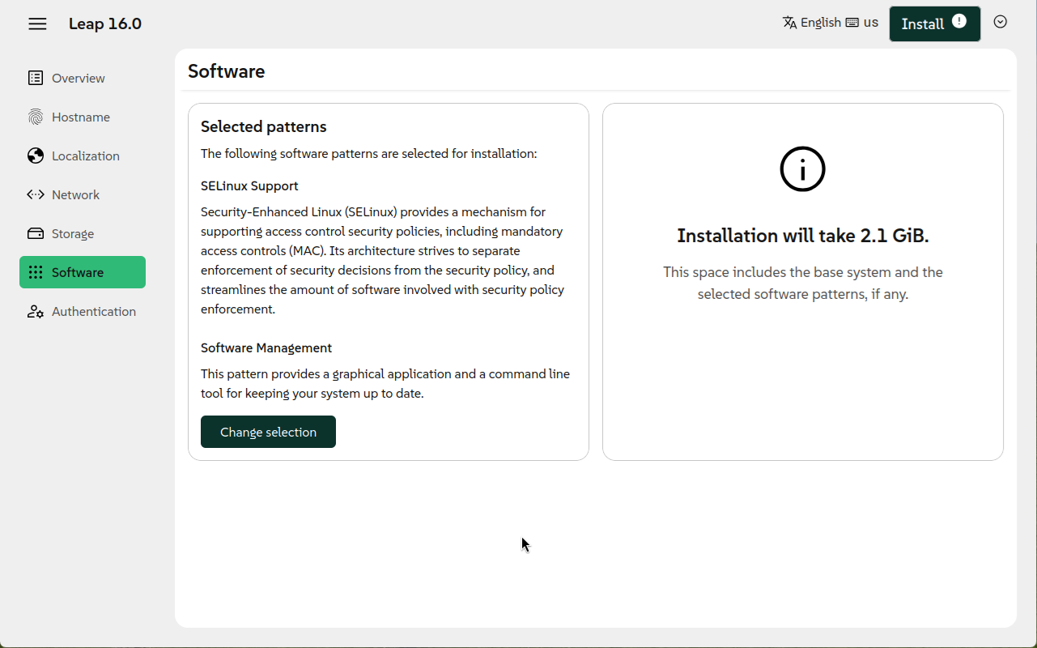Click the Authentication user-gear icon
This screenshot has height=648, width=1037.
[x=36, y=311]
